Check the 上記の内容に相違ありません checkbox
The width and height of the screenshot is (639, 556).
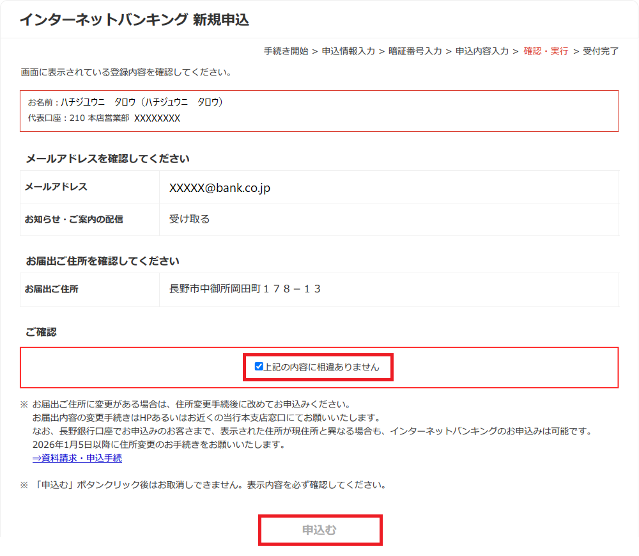(259, 367)
